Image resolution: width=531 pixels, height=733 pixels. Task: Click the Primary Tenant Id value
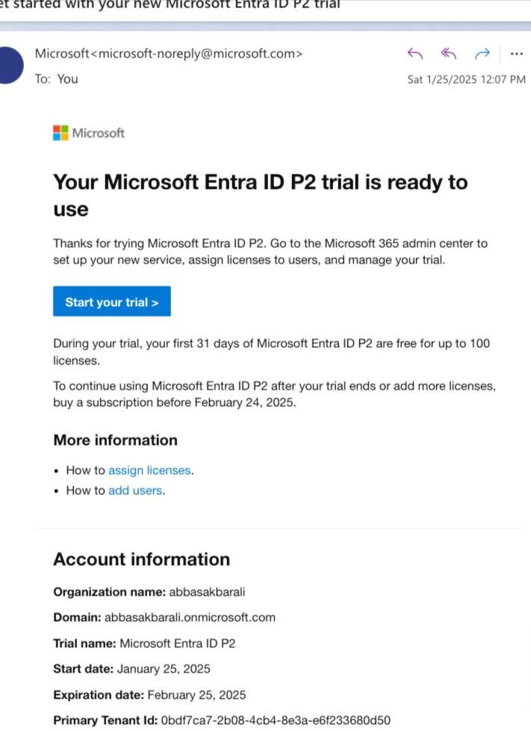tap(276, 720)
